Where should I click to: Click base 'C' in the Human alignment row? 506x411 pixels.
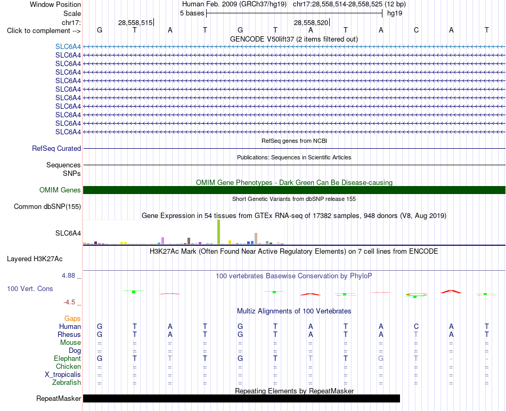pos(416,326)
